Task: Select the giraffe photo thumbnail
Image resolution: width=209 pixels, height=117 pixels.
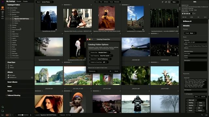Action: [x=165, y=76]
